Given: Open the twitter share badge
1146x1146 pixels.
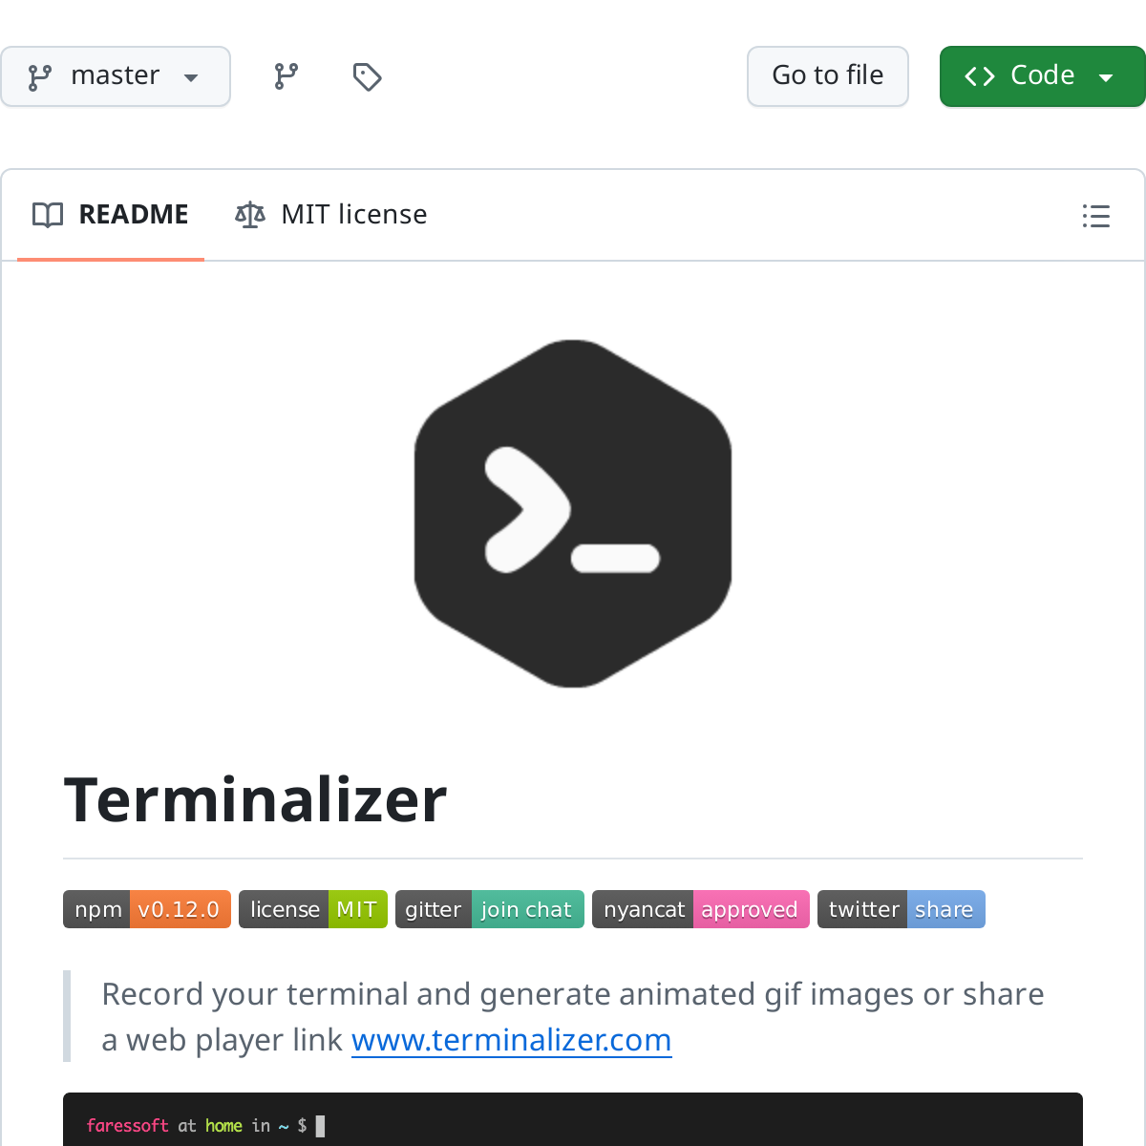Looking at the screenshot, I should pyautogui.click(x=902, y=909).
